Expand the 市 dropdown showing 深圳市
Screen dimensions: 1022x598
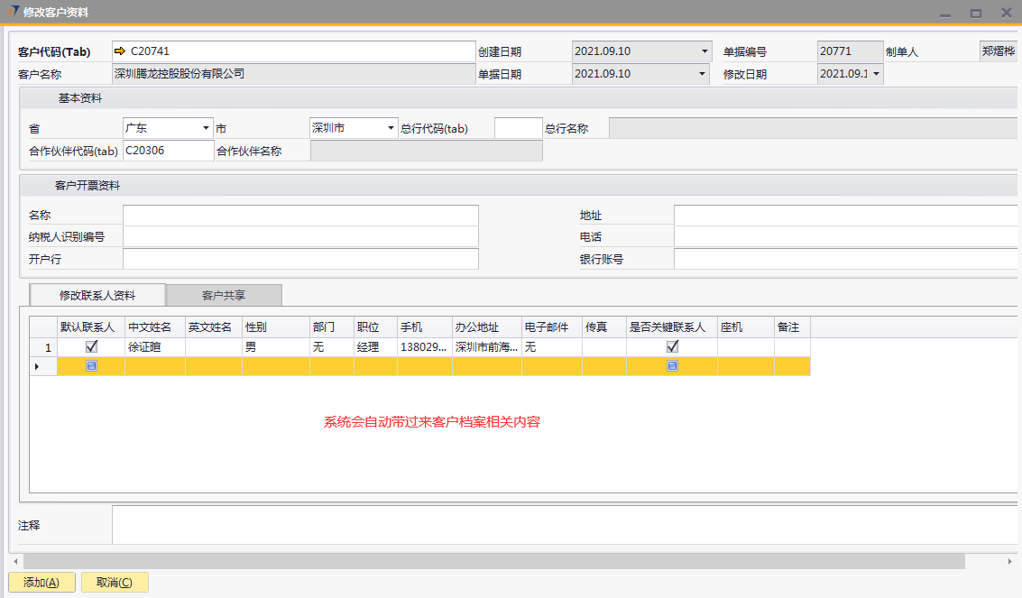[391, 128]
